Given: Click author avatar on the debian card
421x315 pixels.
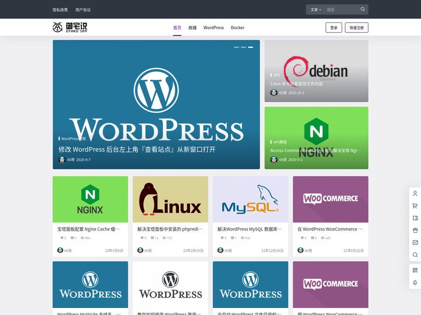Looking at the screenshot, I should pyautogui.click(x=274, y=93).
